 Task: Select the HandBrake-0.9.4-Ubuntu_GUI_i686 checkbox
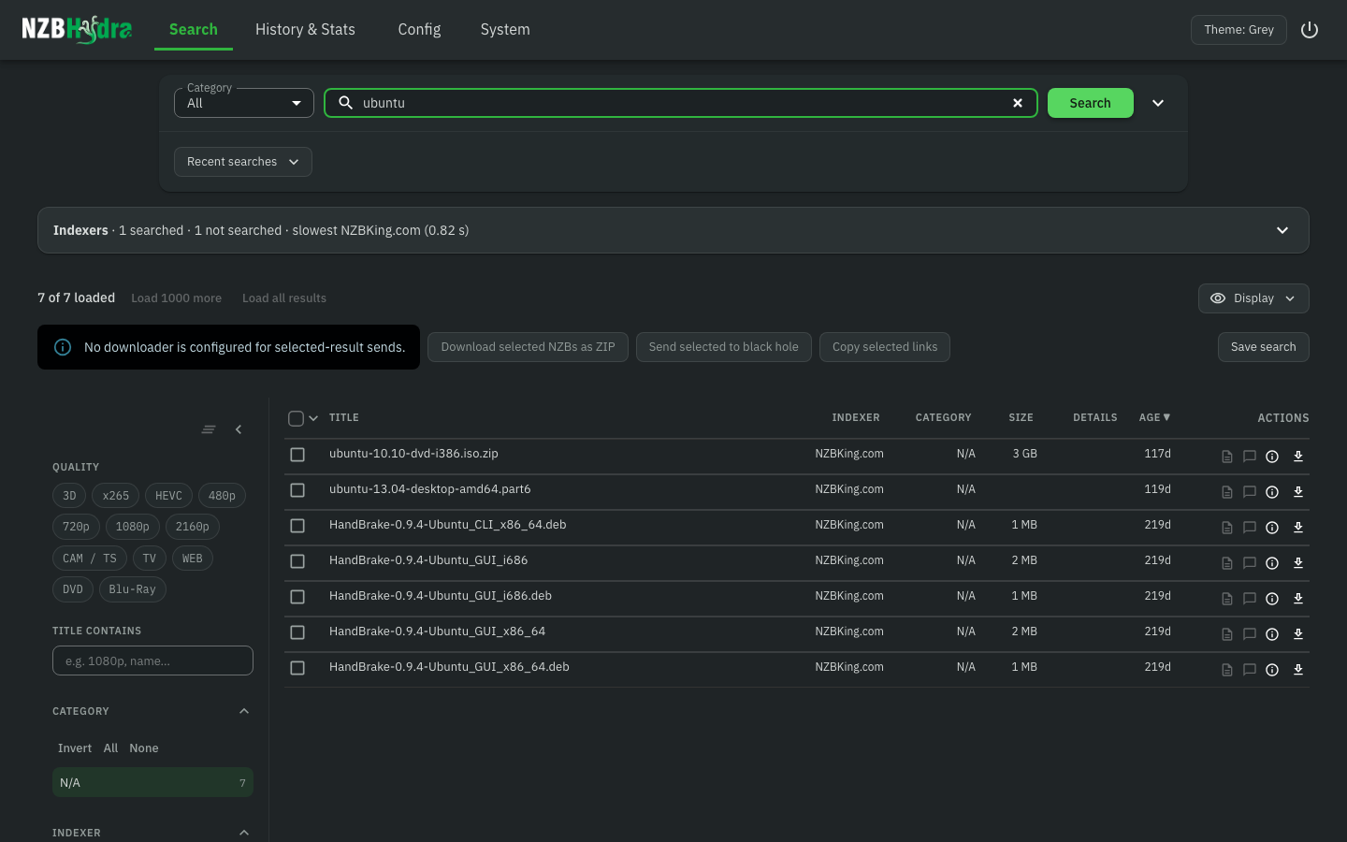click(x=297, y=561)
